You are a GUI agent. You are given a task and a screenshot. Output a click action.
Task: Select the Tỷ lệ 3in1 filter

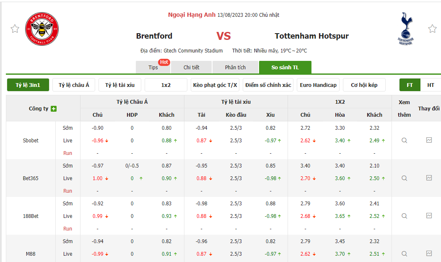pyautogui.click(x=28, y=85)
